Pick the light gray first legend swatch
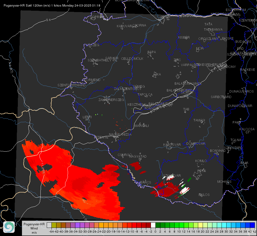The image size is (257, 236). pos(49,225)
